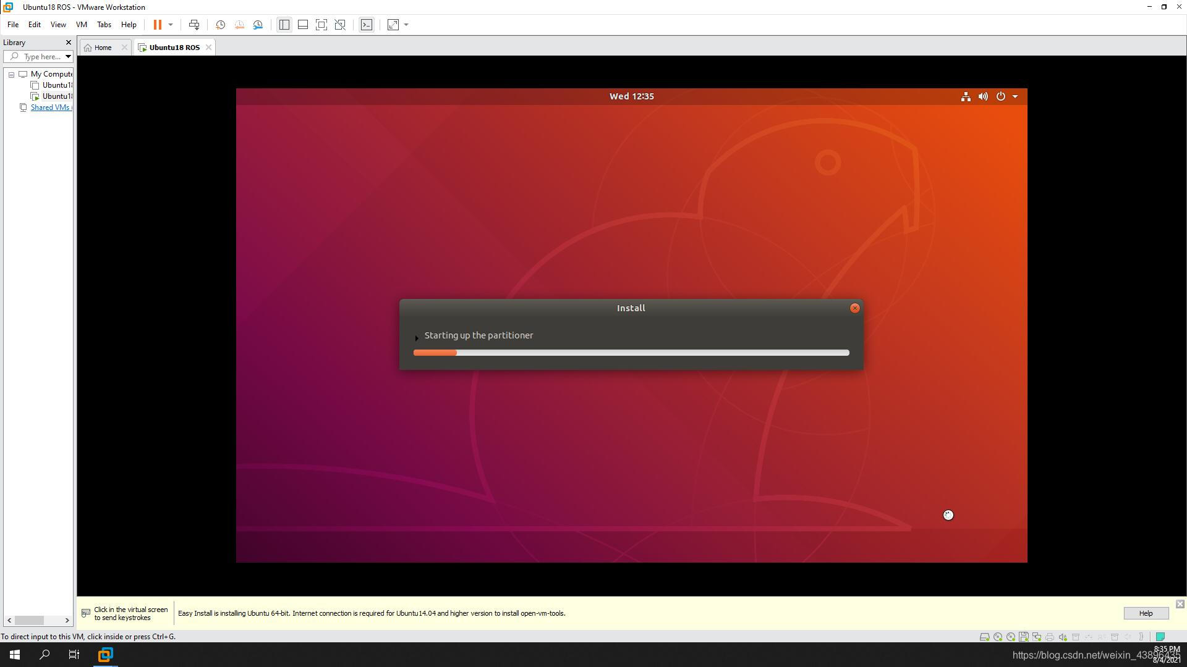
Task: Click the revert to snapshot icon
Action: pos(239,25)
